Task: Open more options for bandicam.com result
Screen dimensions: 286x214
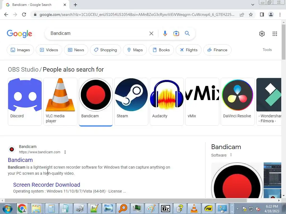Action: pyautogui.click(x=65, y=152)
